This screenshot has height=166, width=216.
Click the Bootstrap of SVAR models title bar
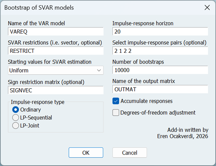(x=89, y=7)
